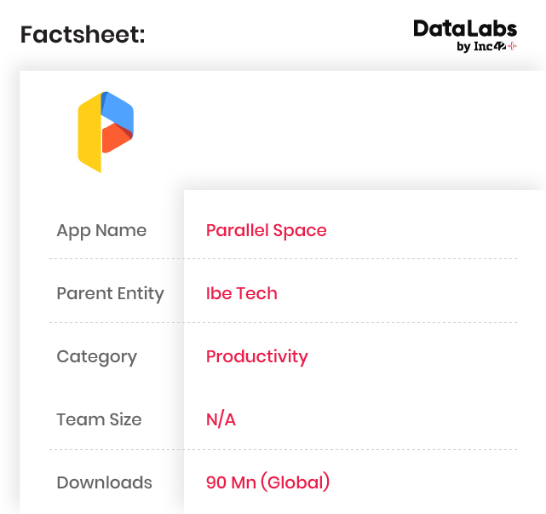Click the word "Space" in the app name

pyautogui.click(x=303, y=230)
